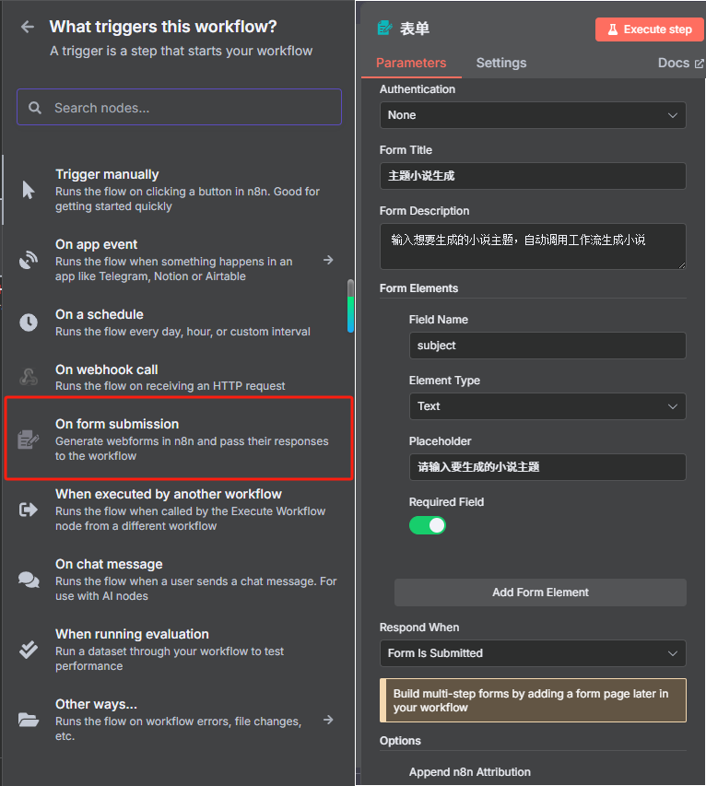Switch to the Parameters tab
Screen dimensions: 706x786
411,63
